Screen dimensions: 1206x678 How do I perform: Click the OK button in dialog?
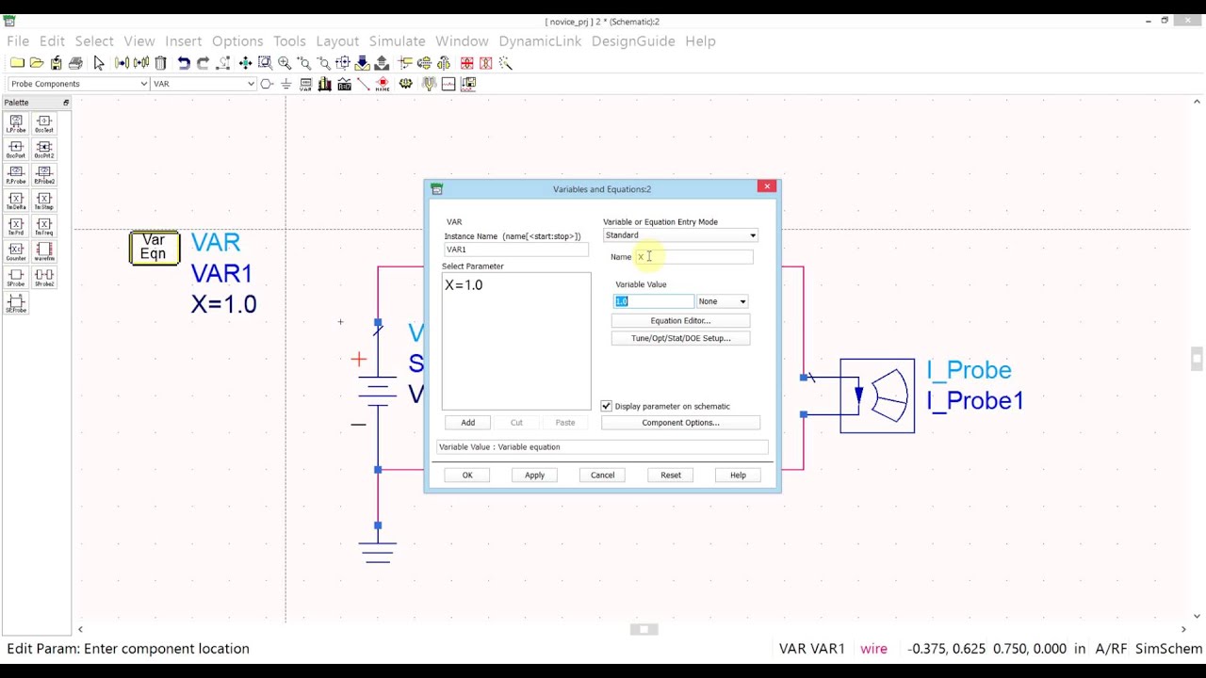tap(467, 476)
